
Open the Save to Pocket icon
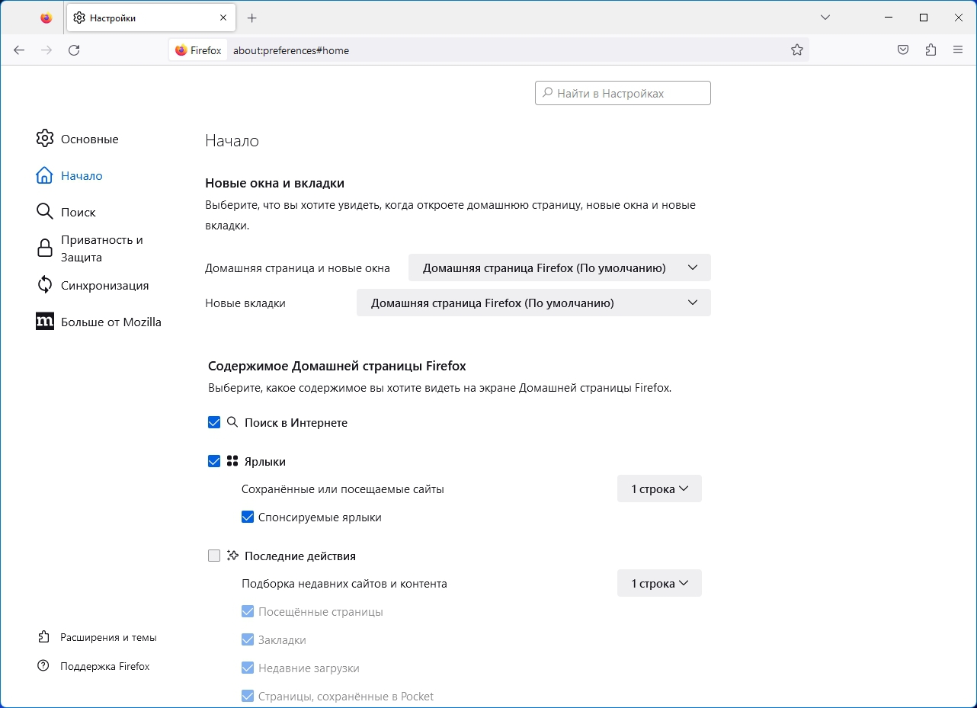tap(903, 50)
